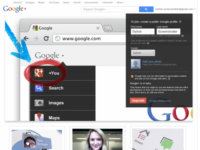Click the blue magnifier search button

point(146,9)
